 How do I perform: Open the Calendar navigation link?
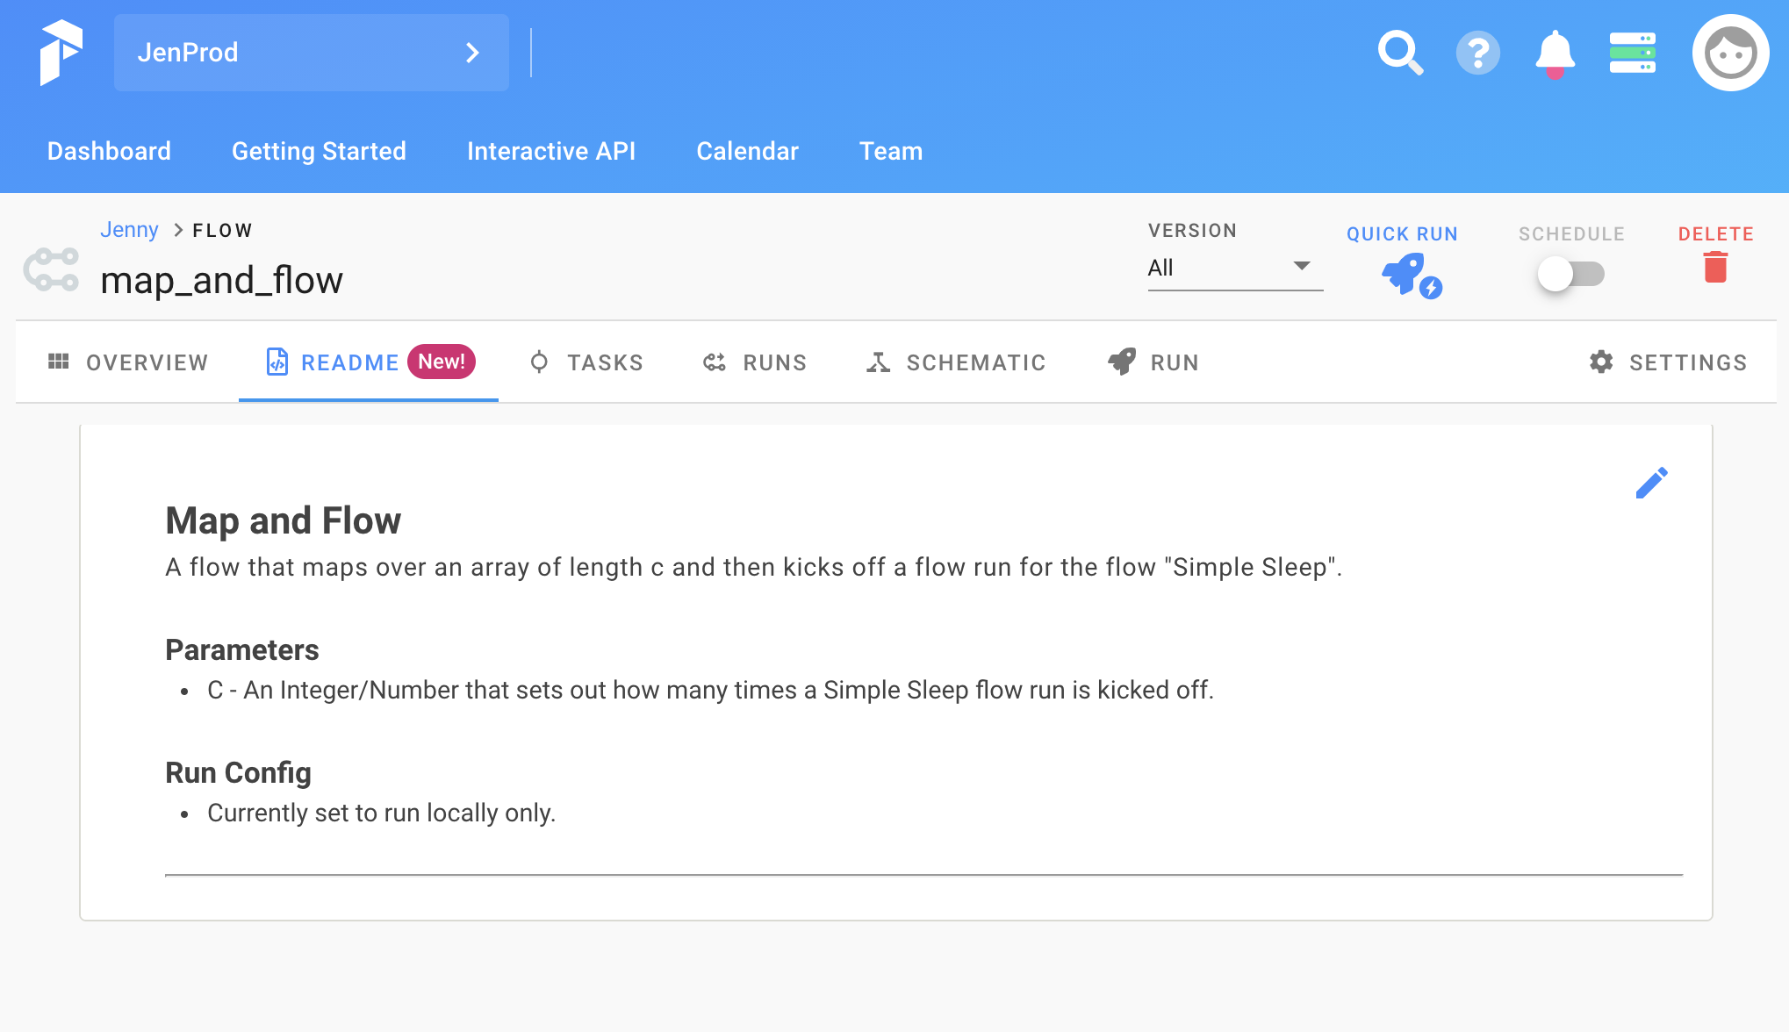[x=747, y=151]
